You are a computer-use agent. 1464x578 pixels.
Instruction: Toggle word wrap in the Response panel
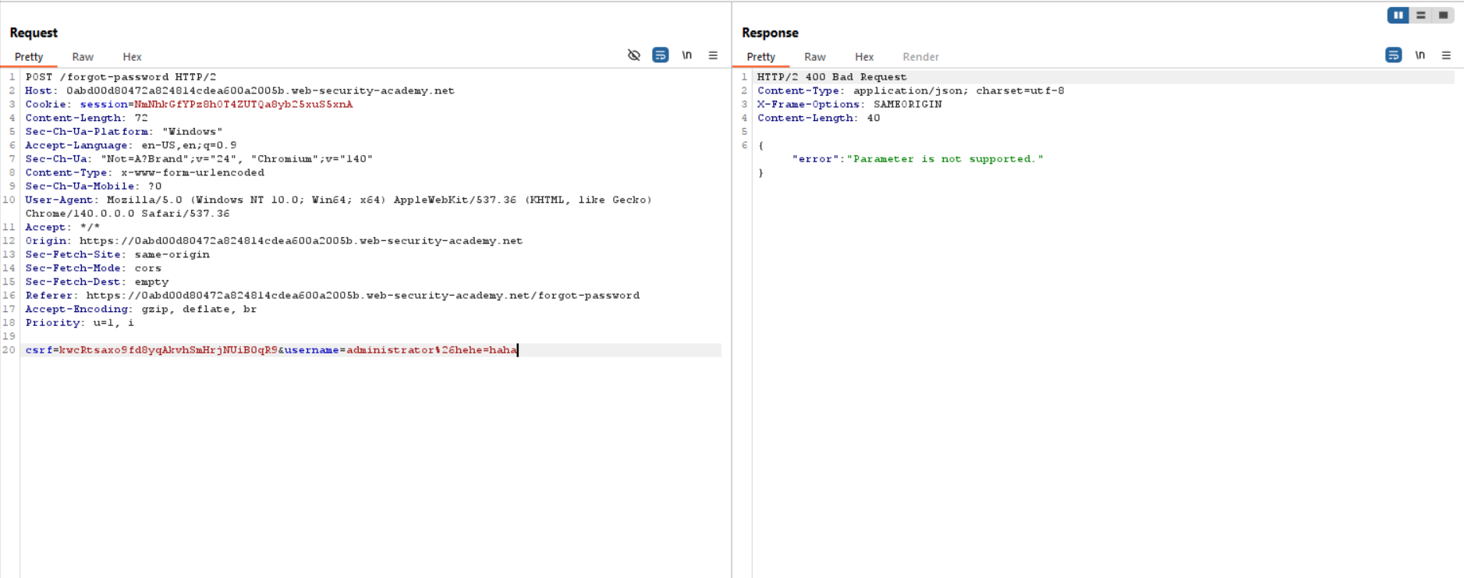click(1393, 55)
